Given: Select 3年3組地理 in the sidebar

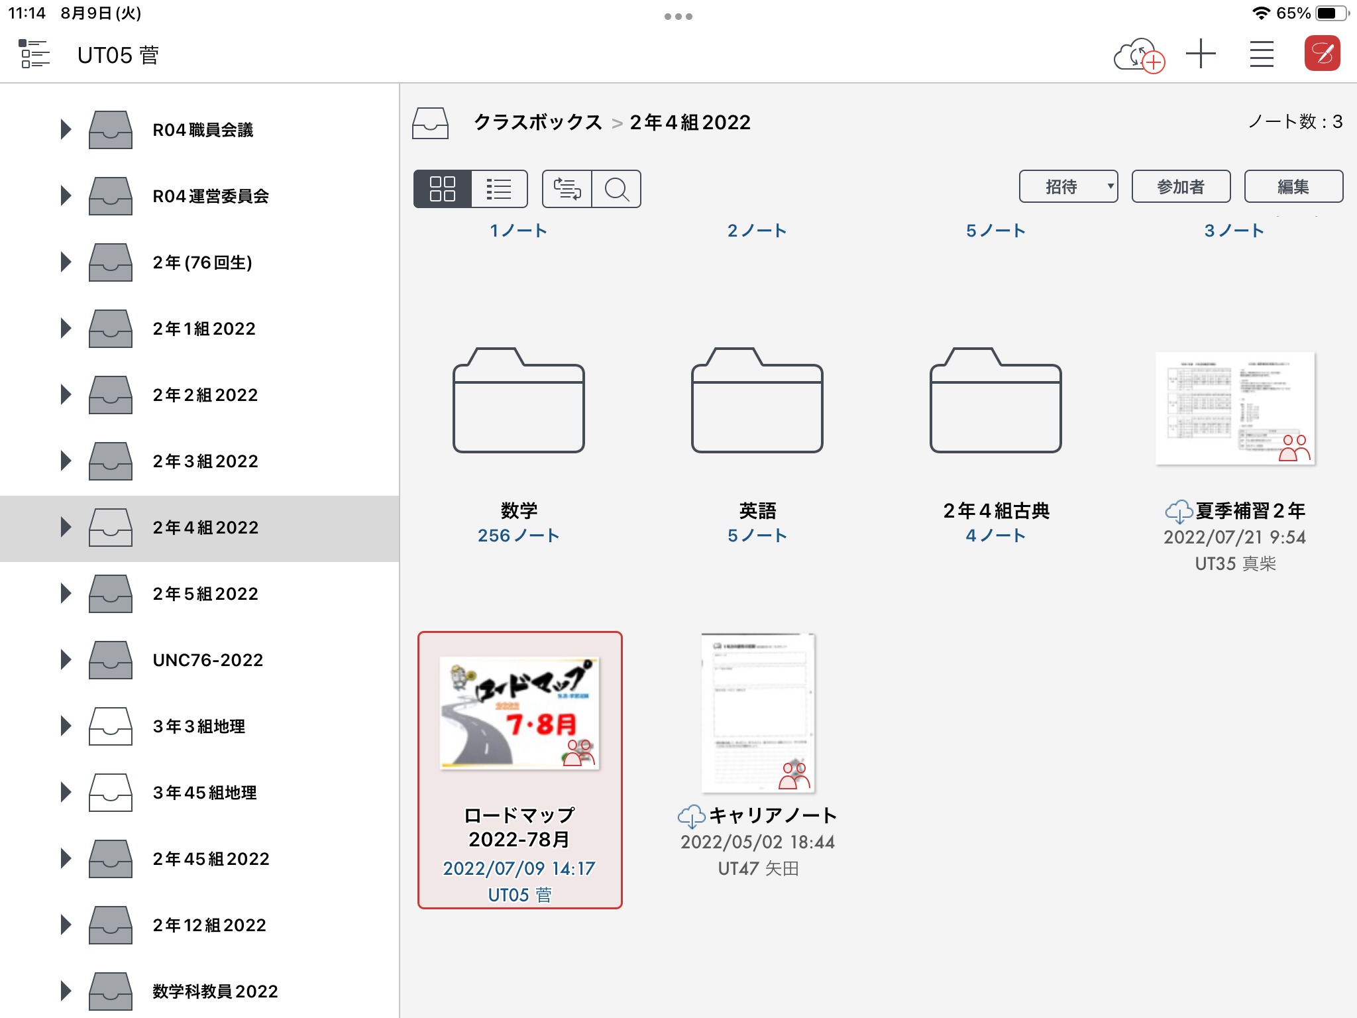Looking at the screenshot, I should 199,726.
